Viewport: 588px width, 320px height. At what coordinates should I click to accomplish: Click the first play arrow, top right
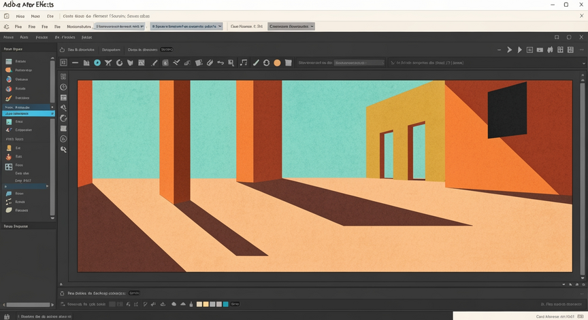(509, 50)
